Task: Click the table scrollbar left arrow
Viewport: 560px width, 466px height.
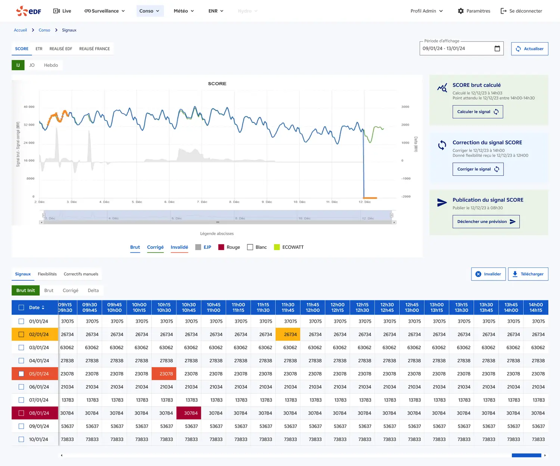Action: click(x=62, y=455)
